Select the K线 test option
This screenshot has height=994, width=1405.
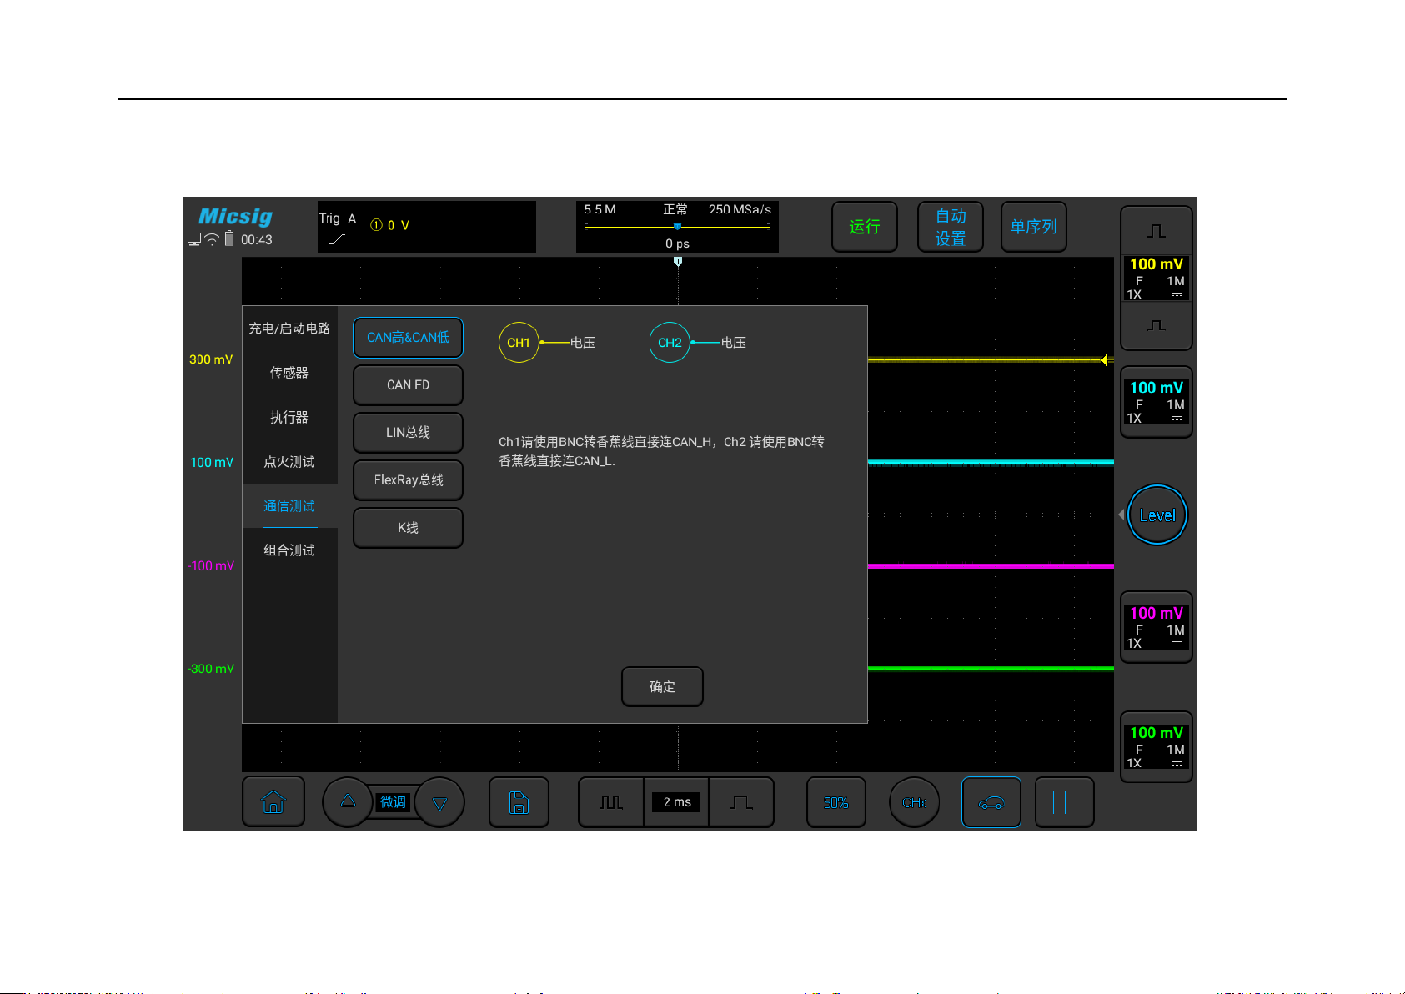pos(408,528)
